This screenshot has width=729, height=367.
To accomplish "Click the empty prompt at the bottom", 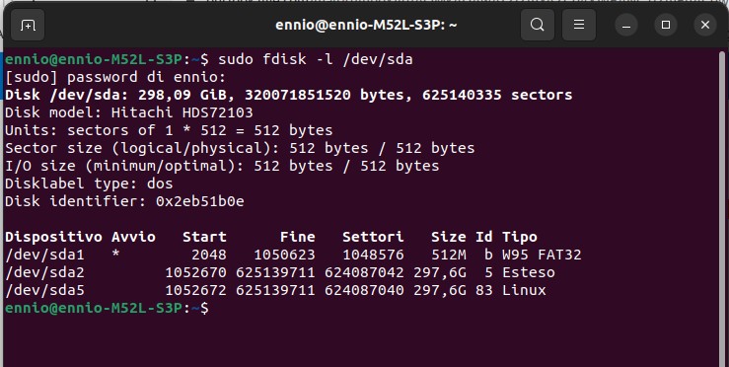I will pos(107,308).
